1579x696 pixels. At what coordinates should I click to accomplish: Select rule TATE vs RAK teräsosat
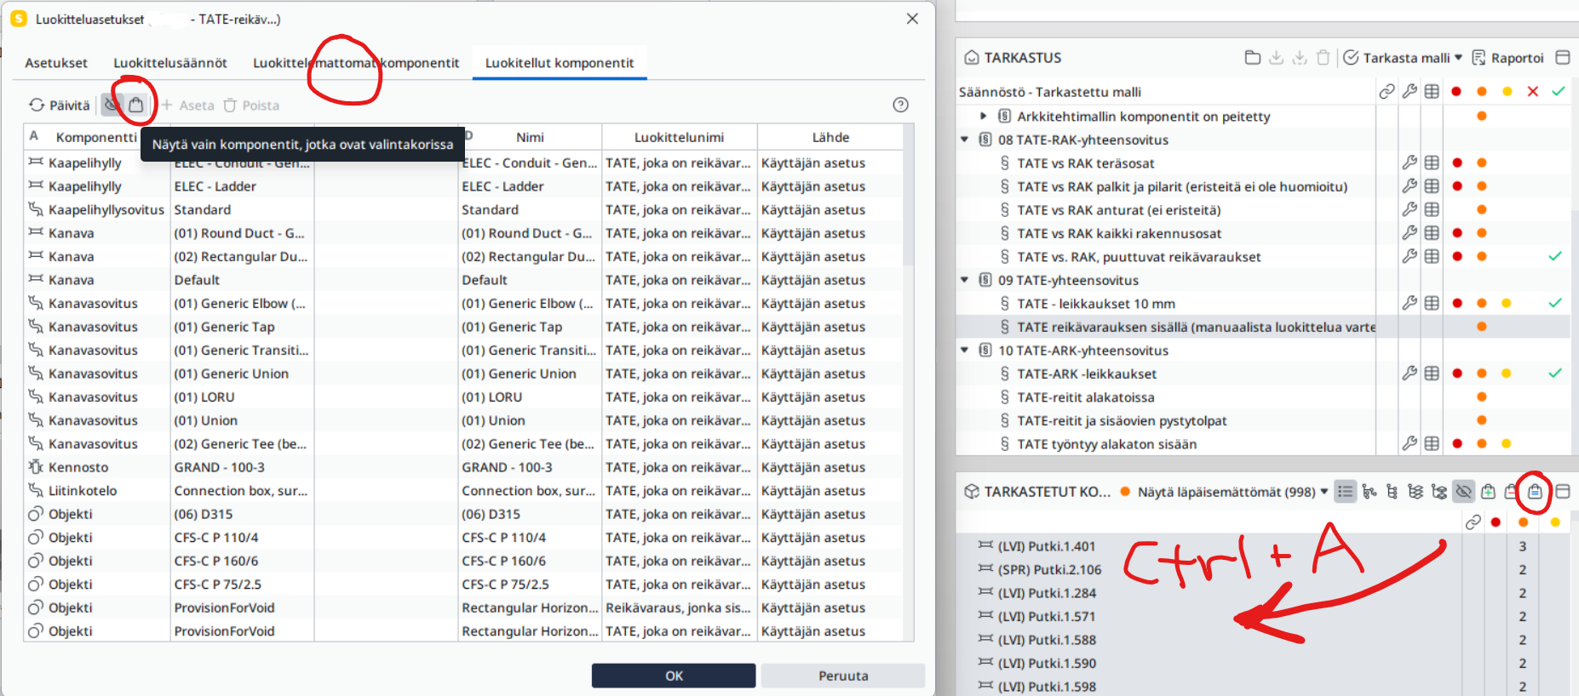click(1086, 163)
